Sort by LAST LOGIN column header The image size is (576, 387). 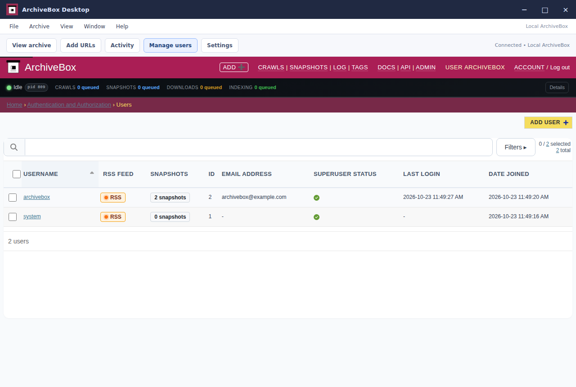tap(422, 174)
